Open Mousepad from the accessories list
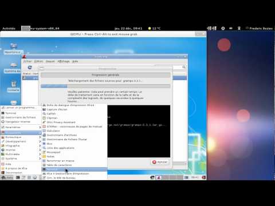Viewport: 275px width, 206px height. point(53,152)
